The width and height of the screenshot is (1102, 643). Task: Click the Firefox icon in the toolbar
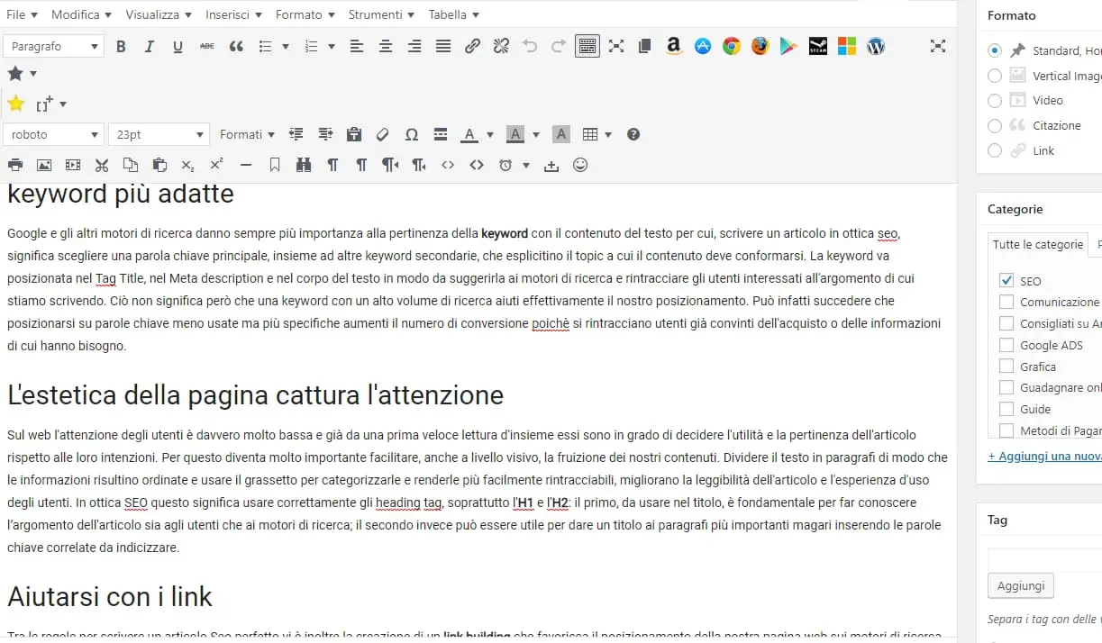click(760, 46)
